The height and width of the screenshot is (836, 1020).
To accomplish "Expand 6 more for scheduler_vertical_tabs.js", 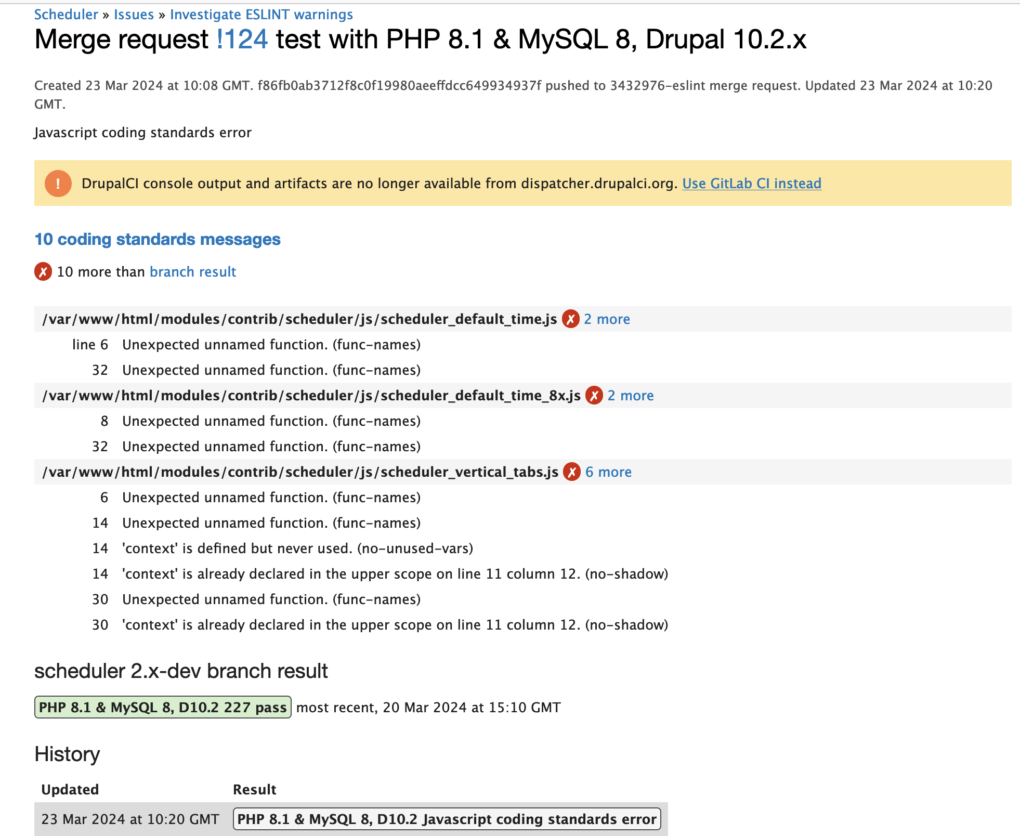I will (608, 472).
